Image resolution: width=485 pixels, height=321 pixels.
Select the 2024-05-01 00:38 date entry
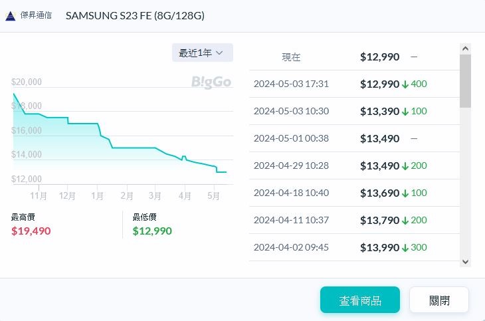pos(291,138)
